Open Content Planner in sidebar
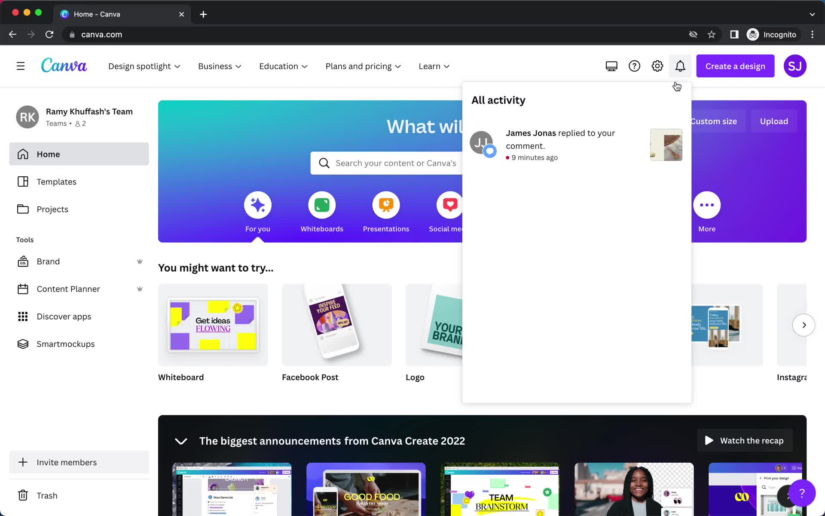 pyautogui.click(x=79, y=289)
